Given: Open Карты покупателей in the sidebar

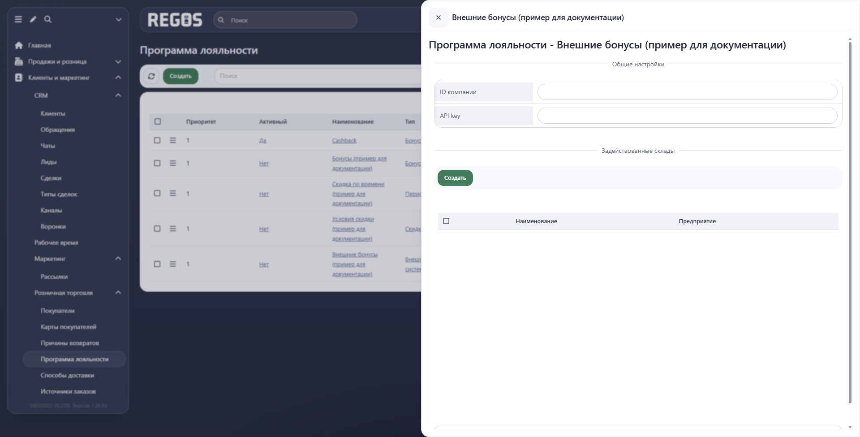Looking at the screenshot, I should (69, 327).
